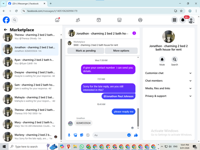
Task: Click the please reaply me message
Action: (124, 112)
